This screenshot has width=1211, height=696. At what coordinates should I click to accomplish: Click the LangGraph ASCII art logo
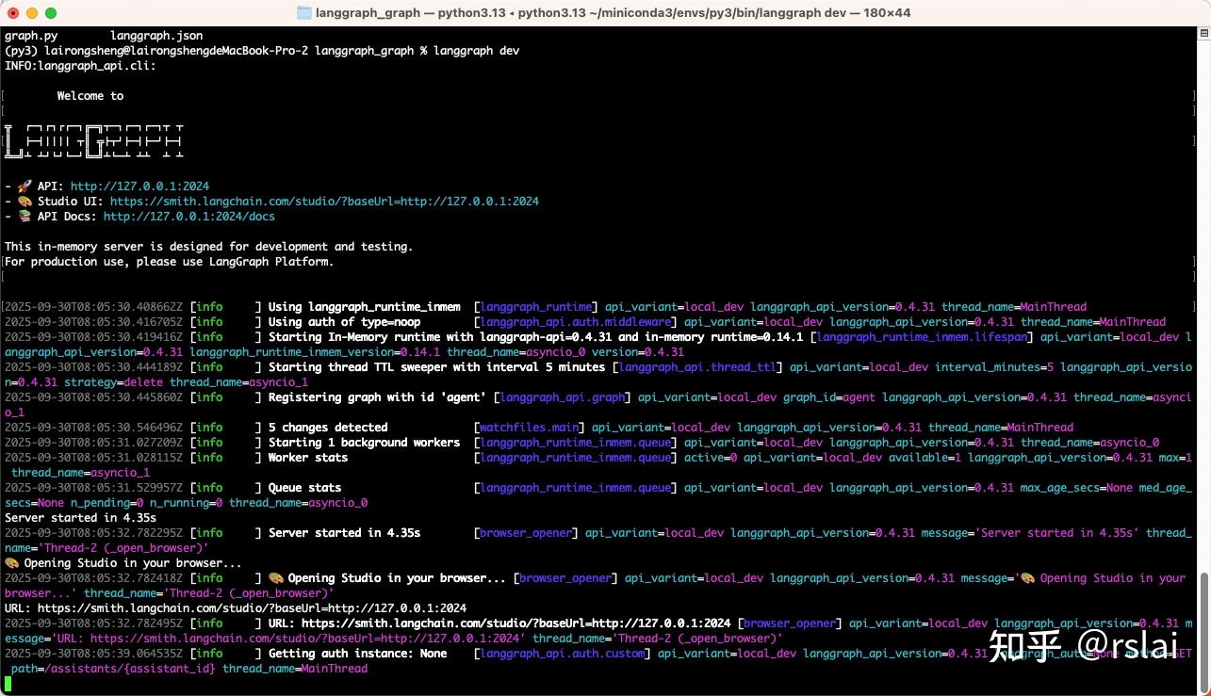94,140
